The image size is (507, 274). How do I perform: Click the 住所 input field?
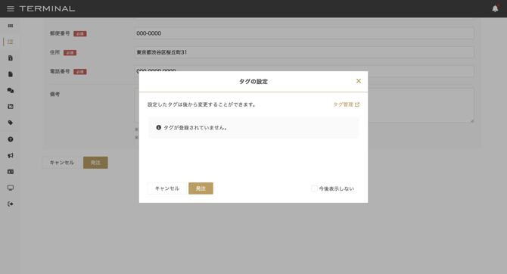[304, 52]
